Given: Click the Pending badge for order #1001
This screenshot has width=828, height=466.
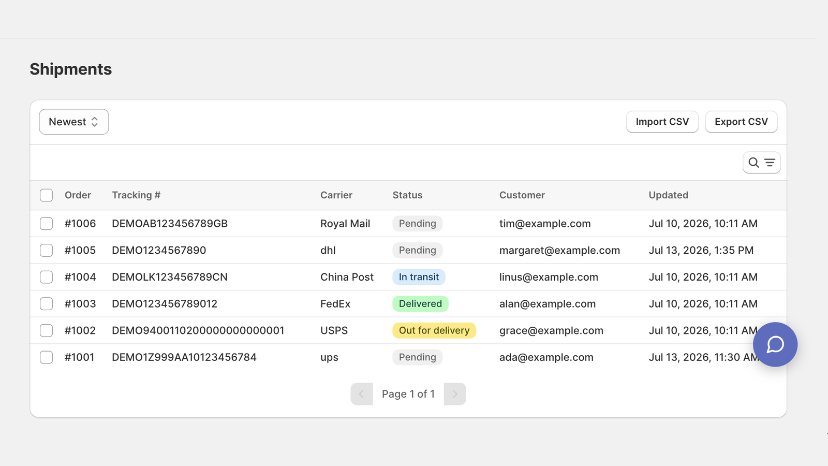Looking at the screenshot, I should click(x=418, y=357).
